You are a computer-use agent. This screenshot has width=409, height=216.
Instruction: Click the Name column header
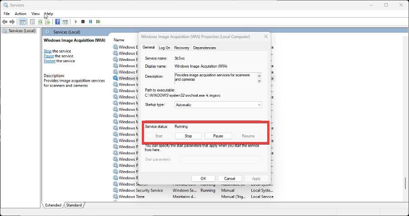pyautogui.click(x=119, y=40)
